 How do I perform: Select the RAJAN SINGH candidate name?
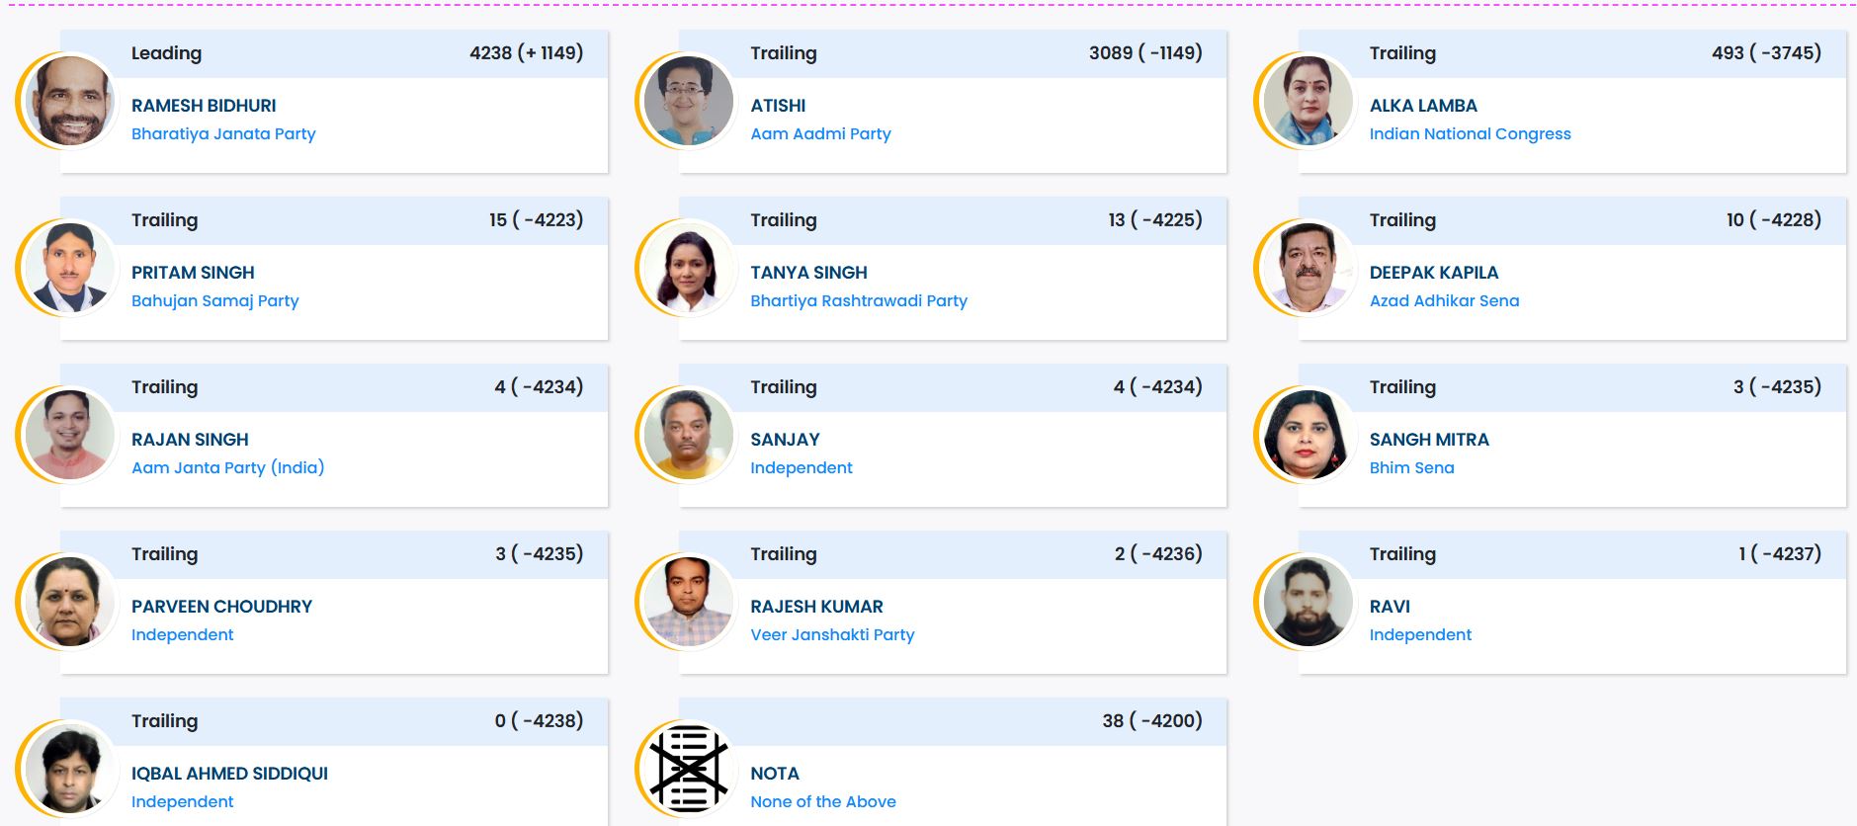[x=190, y=440]
